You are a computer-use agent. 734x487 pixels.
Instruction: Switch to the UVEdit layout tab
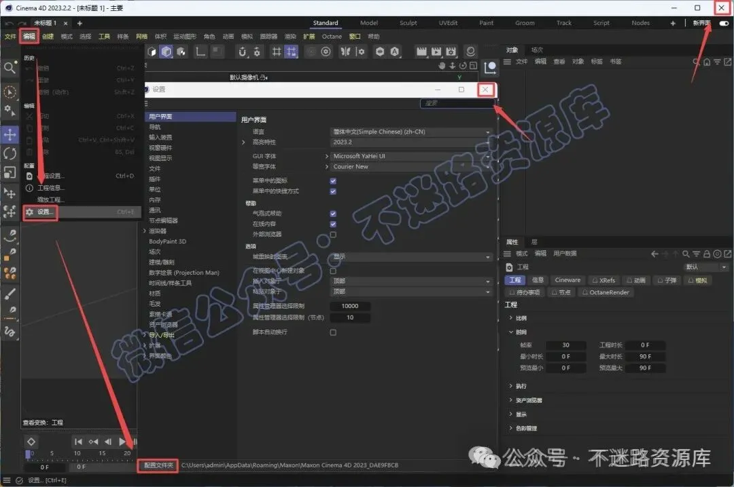448,23
